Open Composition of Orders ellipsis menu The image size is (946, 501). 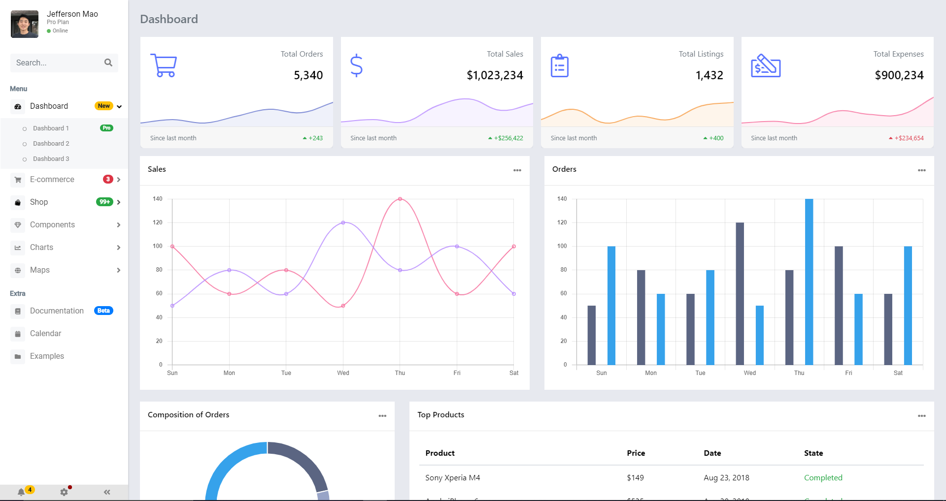[x=382, y=416]
